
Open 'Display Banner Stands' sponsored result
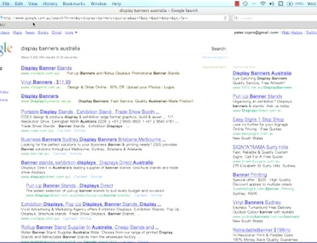point(46,68)
